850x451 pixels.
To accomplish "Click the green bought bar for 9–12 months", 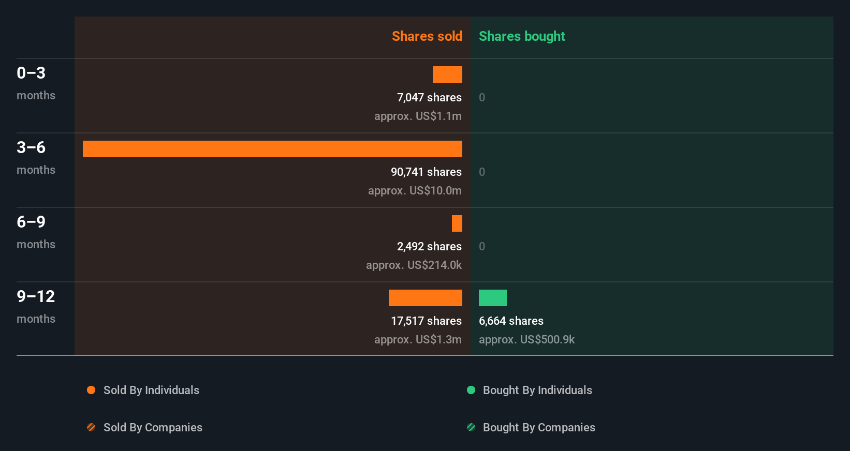I will [x=493, y=298].
